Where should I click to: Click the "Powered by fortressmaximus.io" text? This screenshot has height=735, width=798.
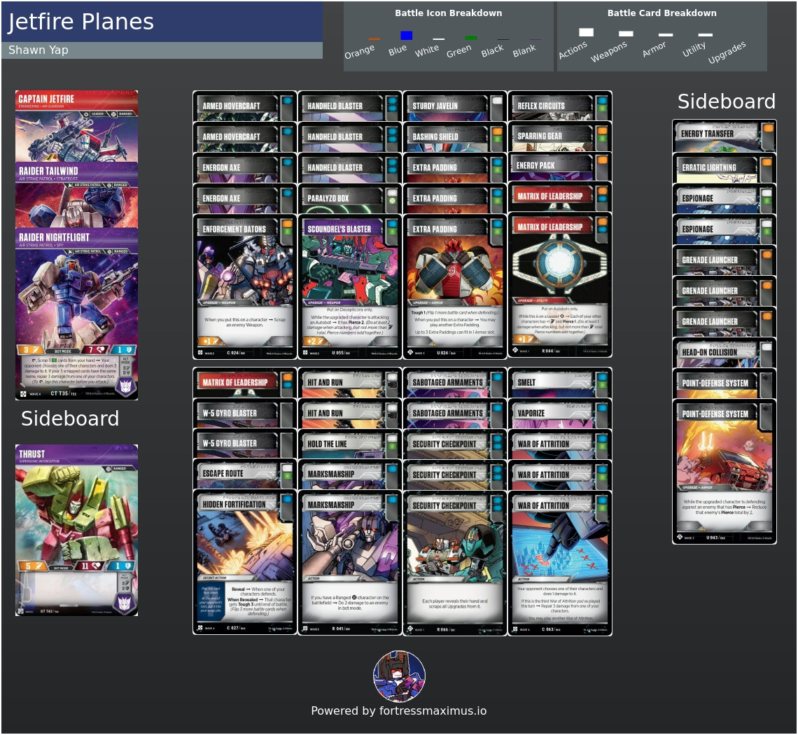click(x=399, y=710)
